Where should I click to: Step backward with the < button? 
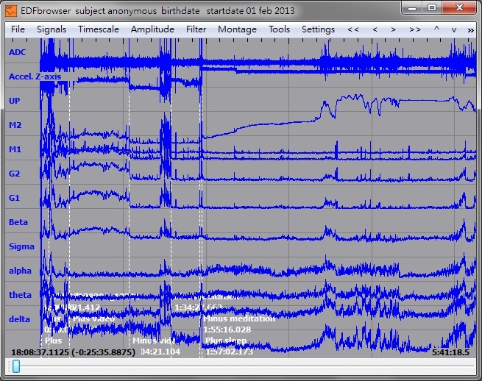pos(375,29)
